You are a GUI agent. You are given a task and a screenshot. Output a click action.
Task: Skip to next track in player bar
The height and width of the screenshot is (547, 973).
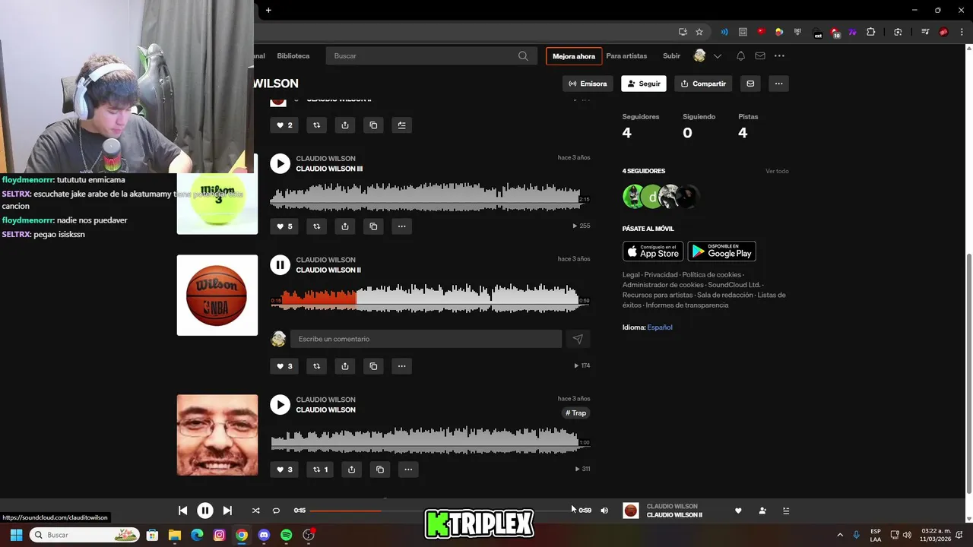pos(227,511)
